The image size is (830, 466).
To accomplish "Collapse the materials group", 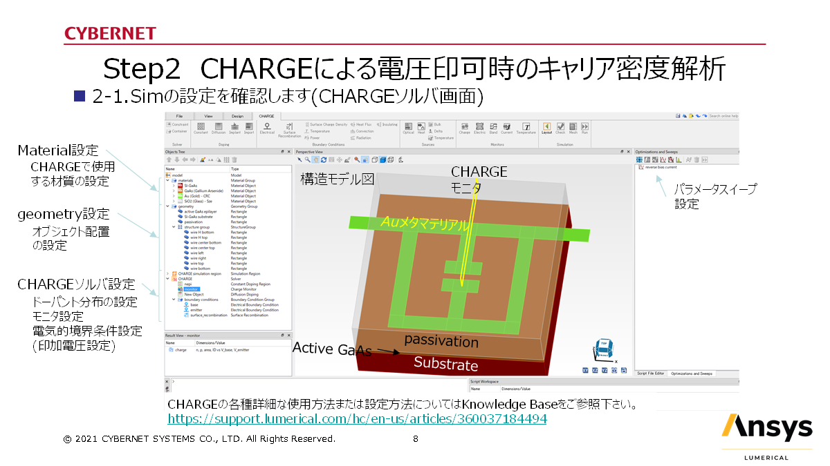I will coord(167,180).
